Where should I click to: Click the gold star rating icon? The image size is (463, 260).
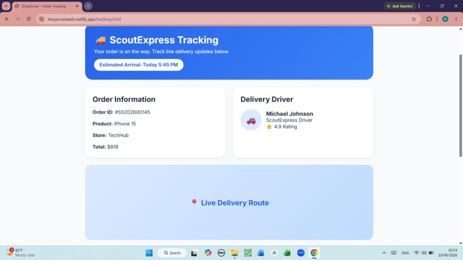pos(269,127)
